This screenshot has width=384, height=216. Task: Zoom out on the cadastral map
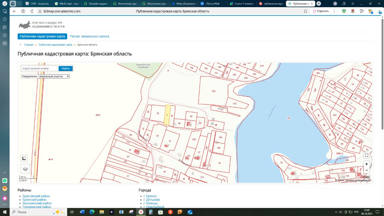coord(366,170)
